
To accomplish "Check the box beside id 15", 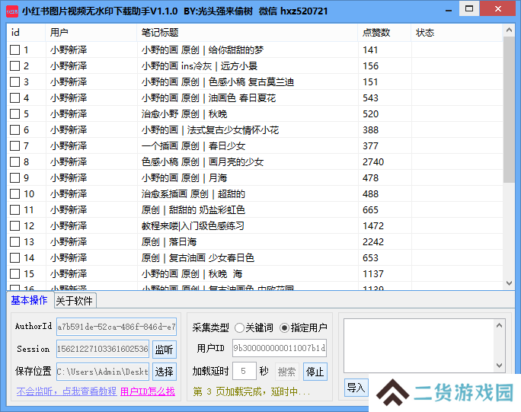I will point(14,274).
